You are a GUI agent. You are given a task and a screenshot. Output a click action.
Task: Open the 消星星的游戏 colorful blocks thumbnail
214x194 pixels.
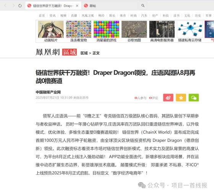pos(107,29)
